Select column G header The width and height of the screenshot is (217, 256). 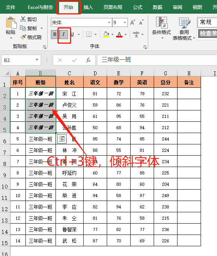pos(165,73)
